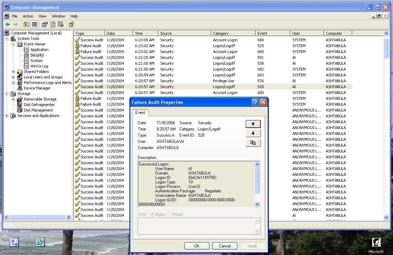The width and height of the screenshot is (393, 255).
Task: Open the Microsoft desktop icon at the right edge
Action: pos(376,245)
